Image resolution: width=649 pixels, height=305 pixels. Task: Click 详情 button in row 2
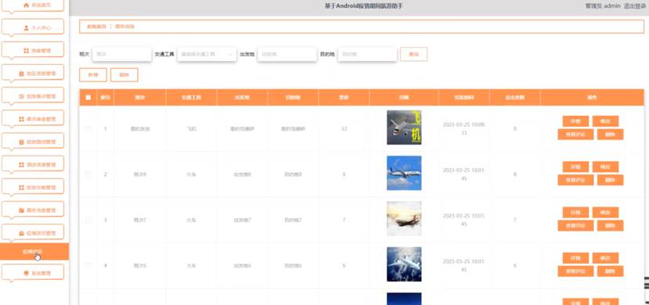pyautogui.click(x=575, y=167)
